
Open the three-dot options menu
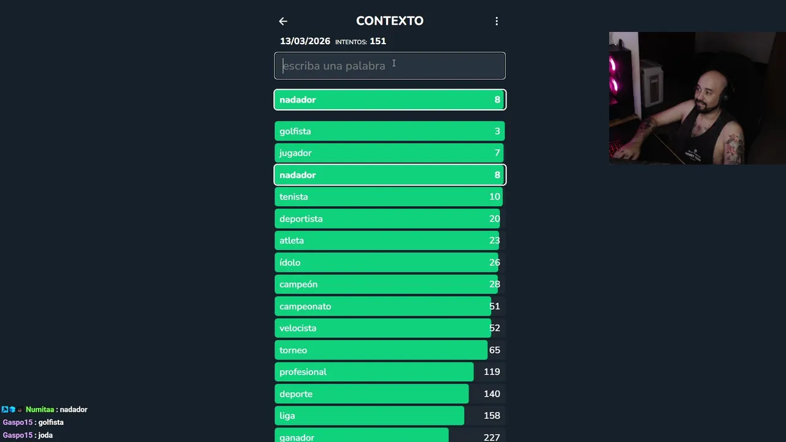[x=497, y=21]
